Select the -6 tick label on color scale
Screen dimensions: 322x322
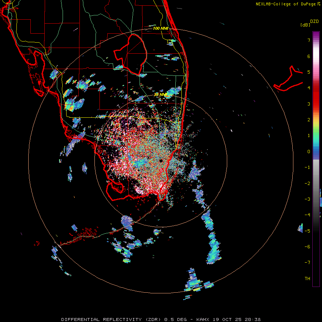307,247
